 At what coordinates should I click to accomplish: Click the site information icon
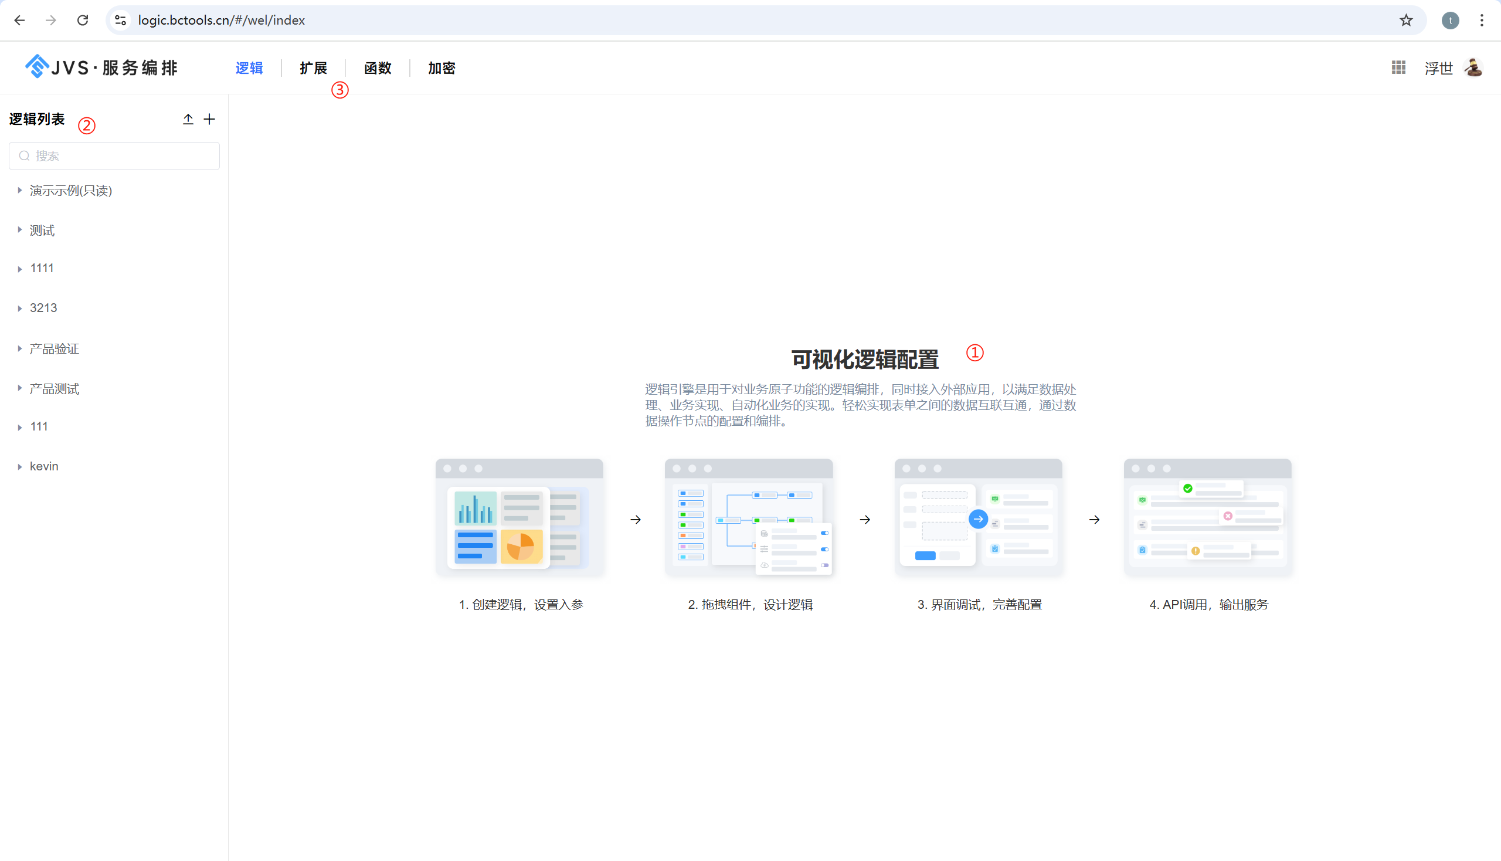121,20
